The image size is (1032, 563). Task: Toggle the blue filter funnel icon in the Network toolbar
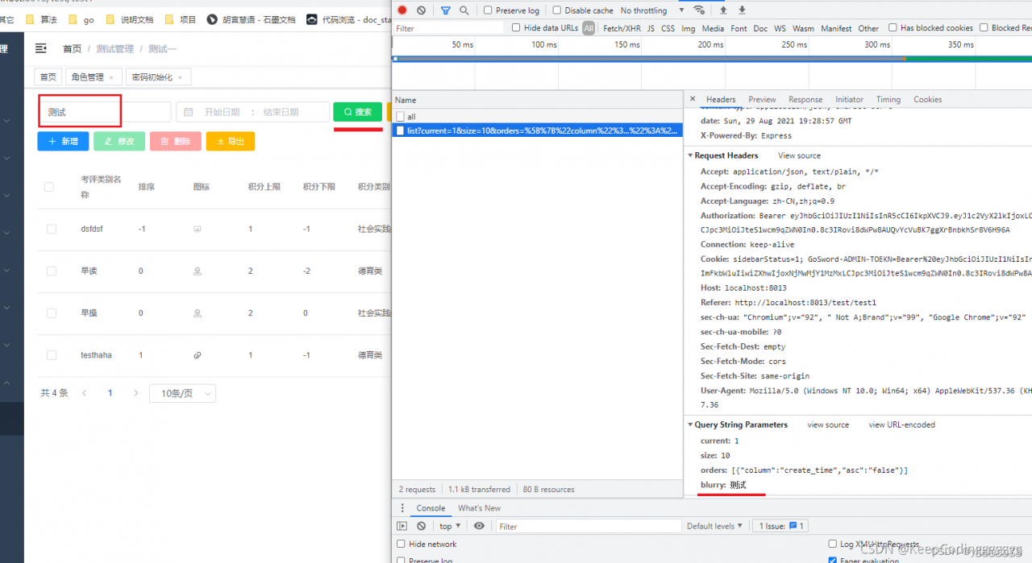tap(445, 10)
